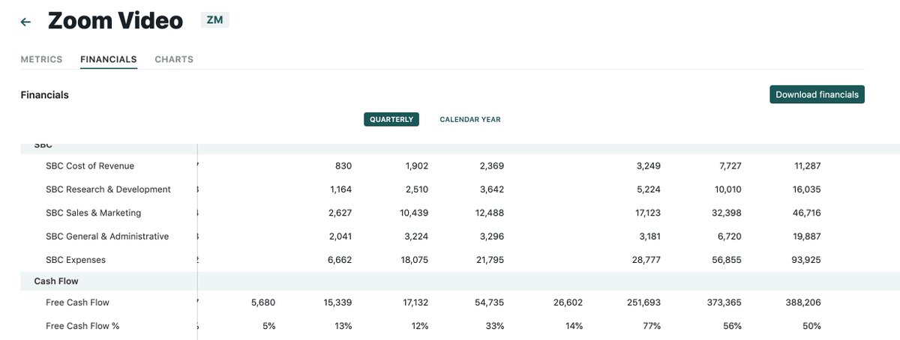Click the 3,642 Research & Development value
Screen dimensions: 900x340
(x=492, y=189)
